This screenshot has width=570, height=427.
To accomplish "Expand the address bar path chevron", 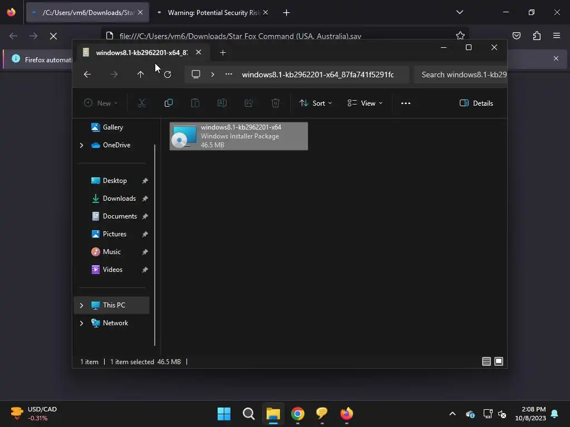I will tap(213, 75).
